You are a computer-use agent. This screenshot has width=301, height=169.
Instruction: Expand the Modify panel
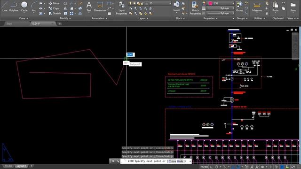[65, 18]
